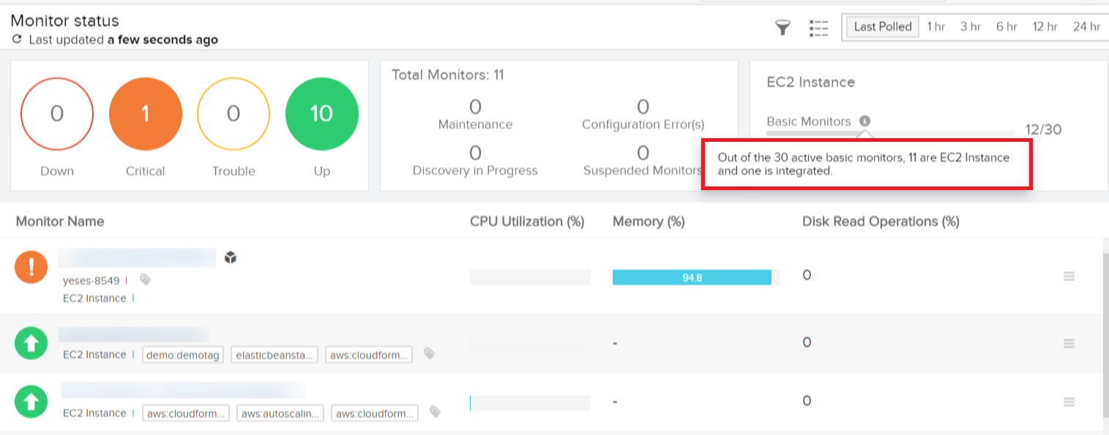1109x435 pixels.
Task: Switch to the 1 hr time range
Action: coord(936,27)
